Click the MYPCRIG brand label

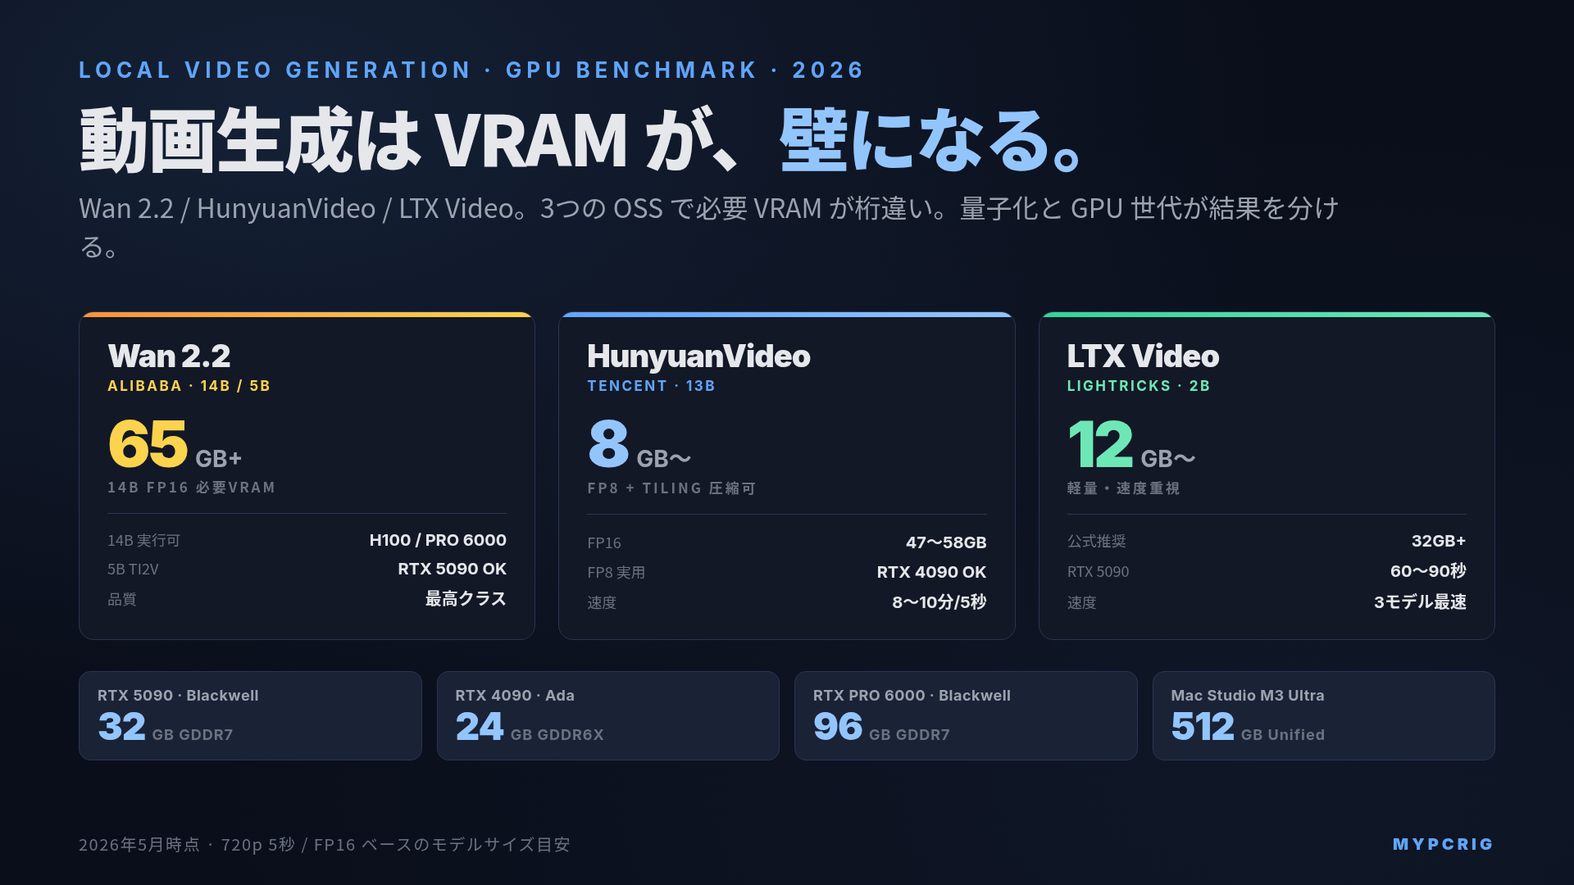(1443, 845)
